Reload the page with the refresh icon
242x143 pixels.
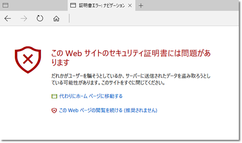coord(40,18)
